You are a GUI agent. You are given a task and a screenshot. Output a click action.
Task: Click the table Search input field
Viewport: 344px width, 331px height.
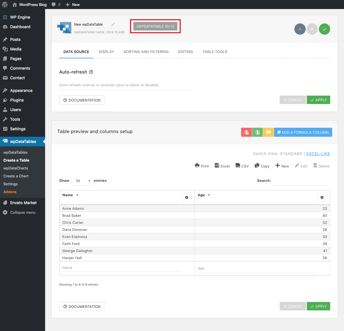301,181
